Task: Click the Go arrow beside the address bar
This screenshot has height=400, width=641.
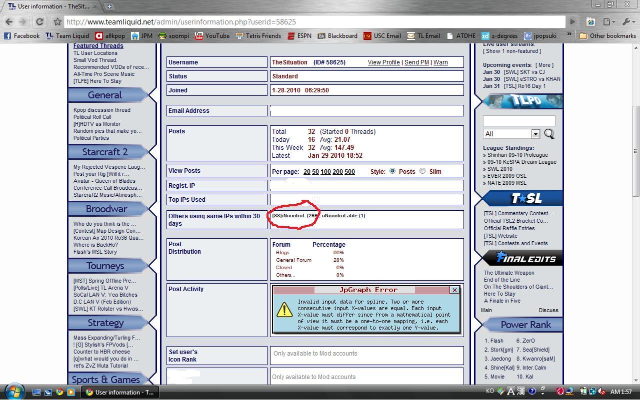Action: (572, 22)
